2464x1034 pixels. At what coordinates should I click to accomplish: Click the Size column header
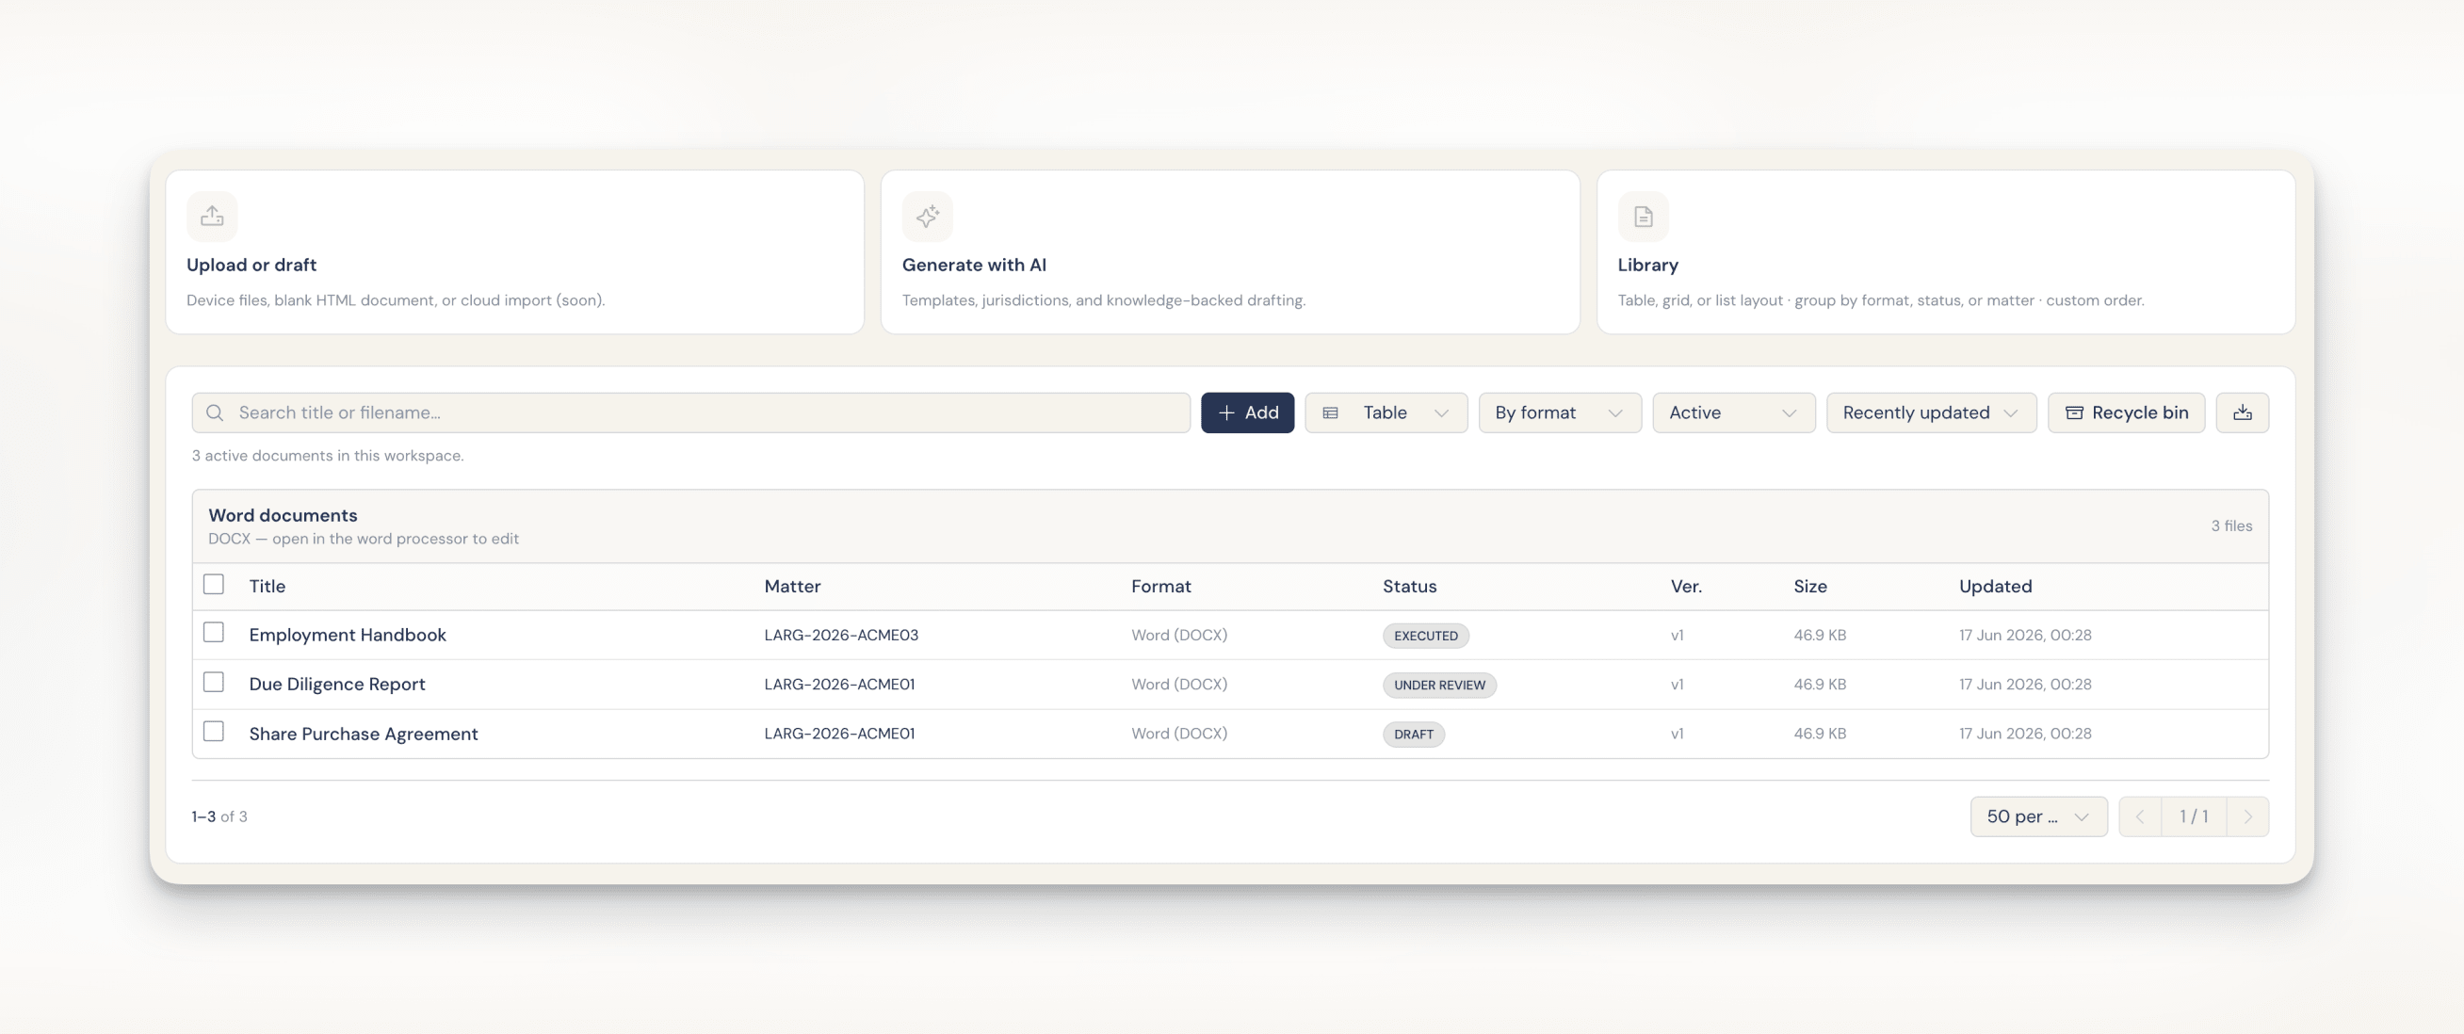(1809, 587)
